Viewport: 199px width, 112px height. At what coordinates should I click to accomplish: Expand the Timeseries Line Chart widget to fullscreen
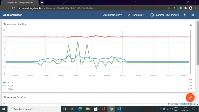point(191,25)
